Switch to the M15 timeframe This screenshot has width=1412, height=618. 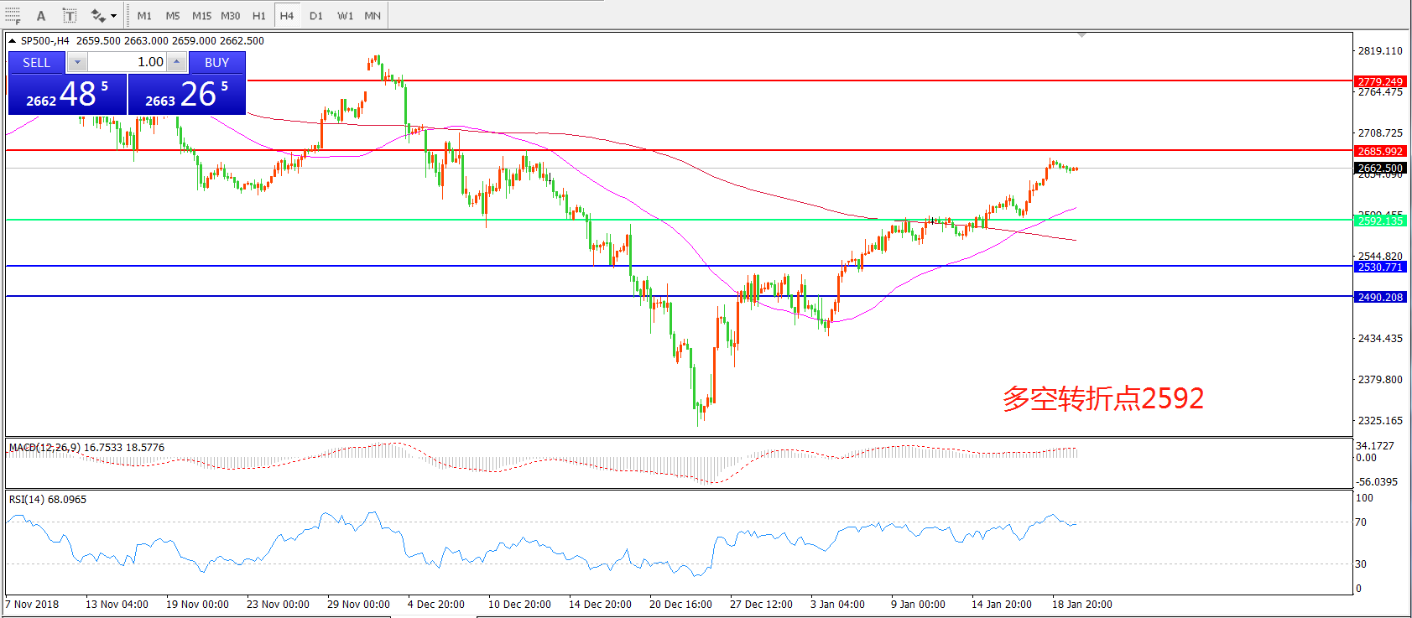click(x=201, y=16)
